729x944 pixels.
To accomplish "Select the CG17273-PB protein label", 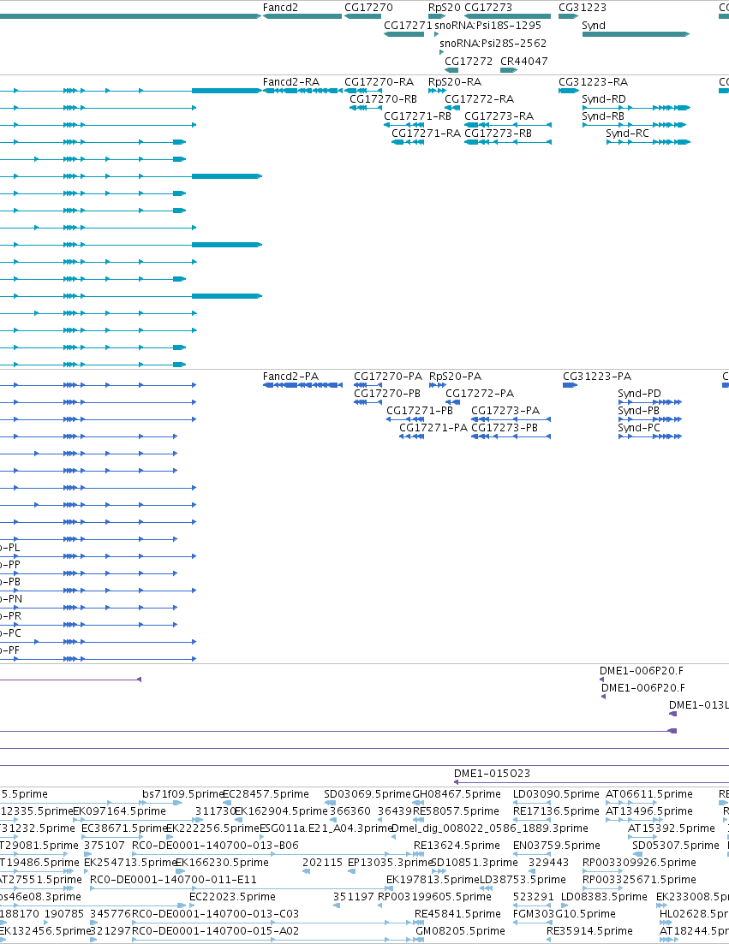I will point(505,427).
